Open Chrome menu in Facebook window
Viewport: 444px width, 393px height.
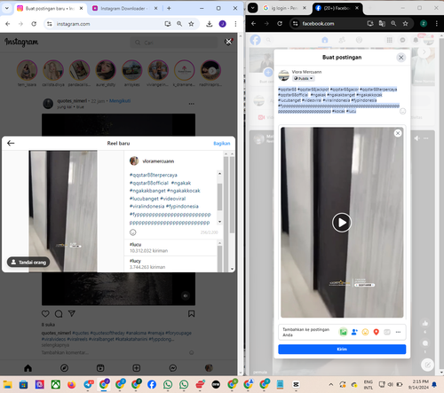[437, 23]
